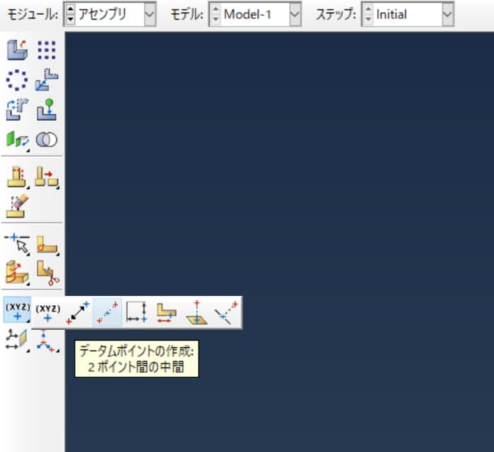Click the Initial step field
Viewport: 494px width, 452px height.
[x=407, y=14]
